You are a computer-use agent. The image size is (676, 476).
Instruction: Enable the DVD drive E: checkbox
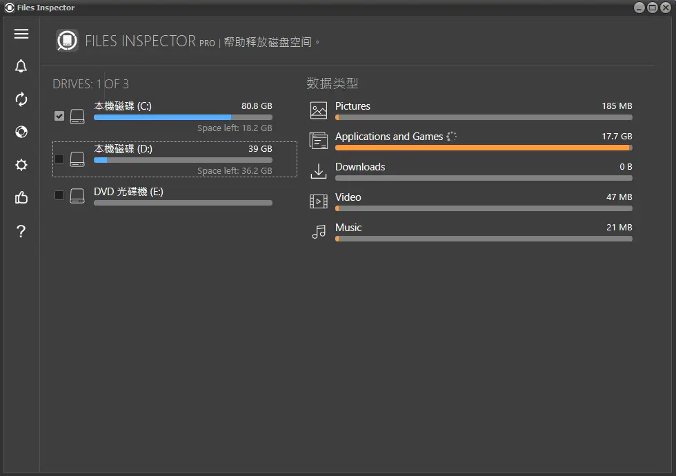point(59,195)
